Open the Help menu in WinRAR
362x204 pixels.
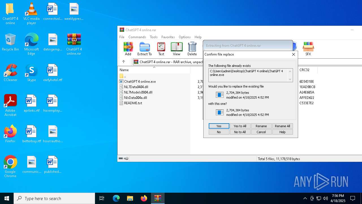pyautogui.click(x=198, y=37)
